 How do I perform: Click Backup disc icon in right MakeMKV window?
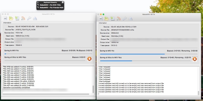click(x=113, y=19)
